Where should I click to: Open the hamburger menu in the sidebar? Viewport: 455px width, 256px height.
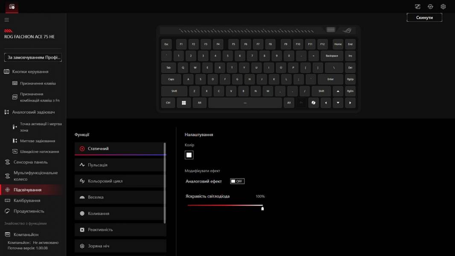tap(6, 20)
